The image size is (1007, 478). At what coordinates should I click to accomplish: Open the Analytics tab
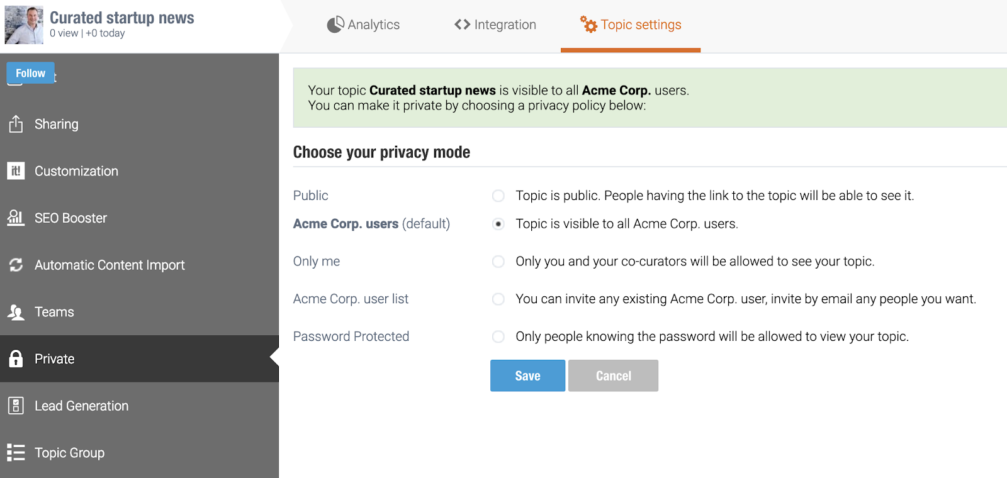coord(363,25)
